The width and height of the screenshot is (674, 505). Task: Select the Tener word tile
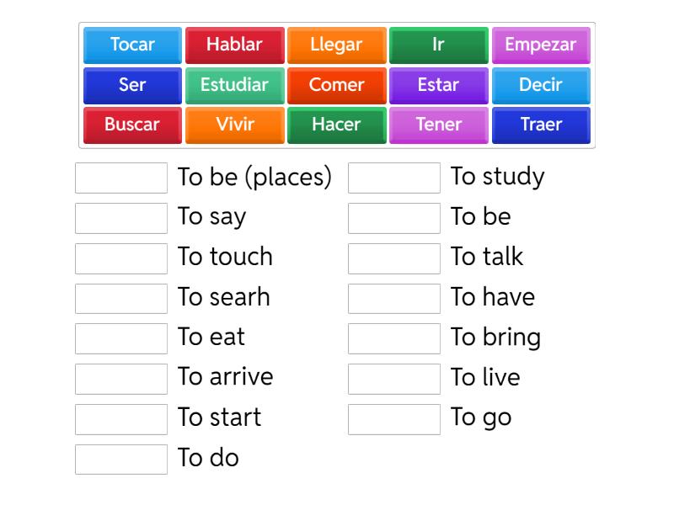[438, 125]
